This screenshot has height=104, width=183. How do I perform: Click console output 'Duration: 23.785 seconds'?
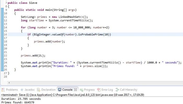pos(21,99)
